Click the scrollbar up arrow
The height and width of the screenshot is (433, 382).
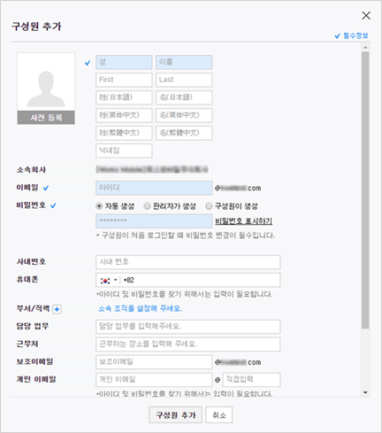click(365, 47)
